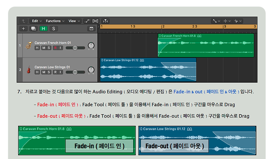Click the duplicate track icon
This screenshot has width=273, height=159.
point(33,28)
